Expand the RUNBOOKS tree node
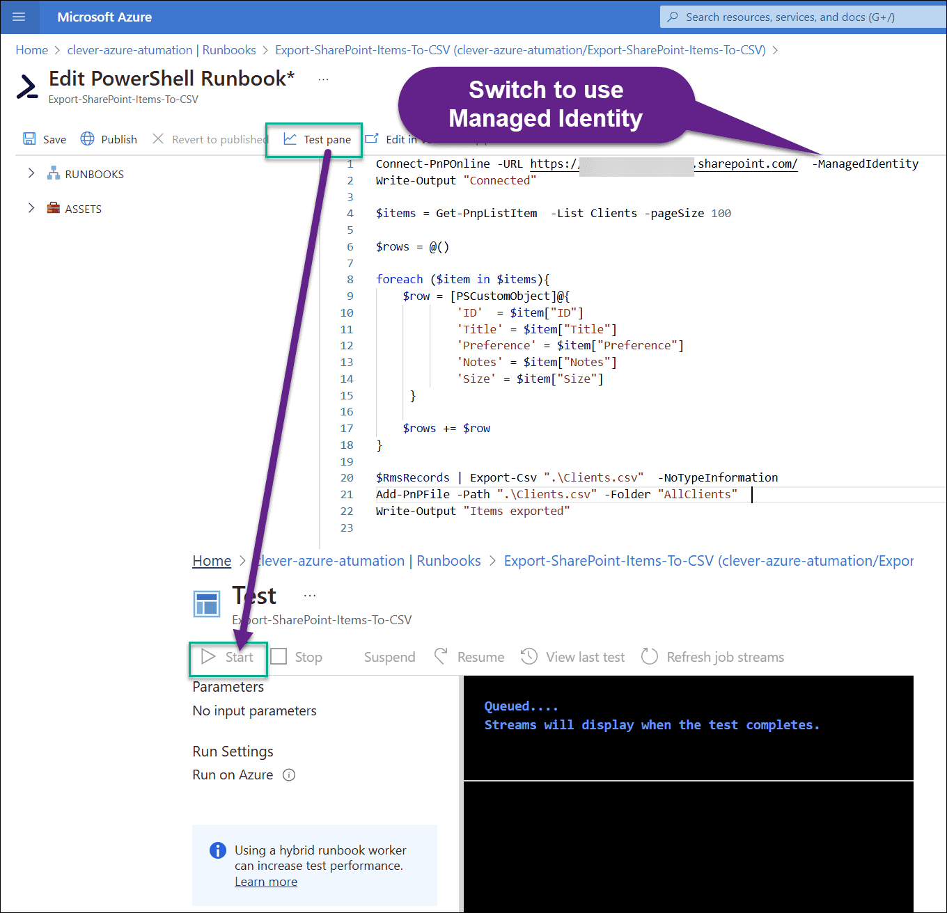 pos(31,173)
